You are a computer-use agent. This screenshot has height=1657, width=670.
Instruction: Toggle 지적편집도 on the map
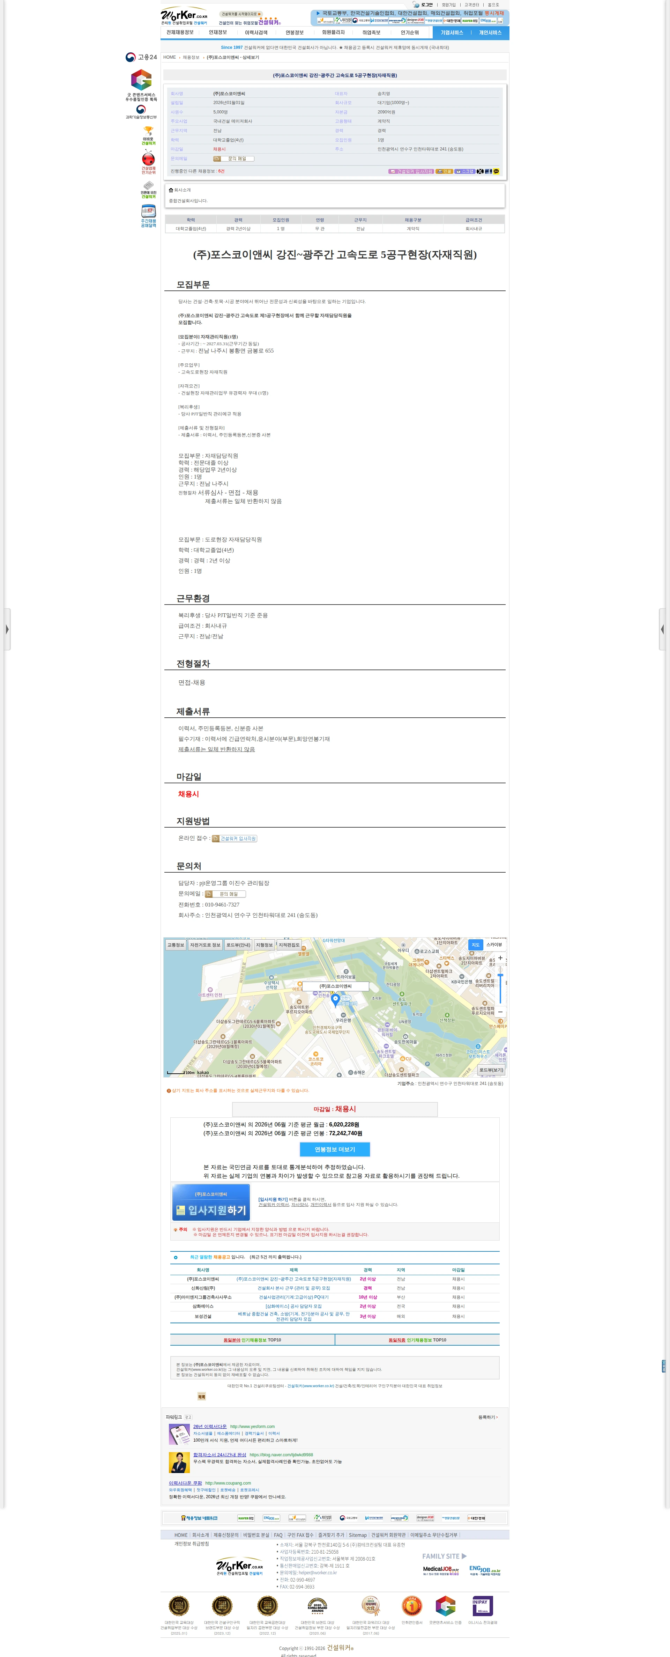coord(289,945)
